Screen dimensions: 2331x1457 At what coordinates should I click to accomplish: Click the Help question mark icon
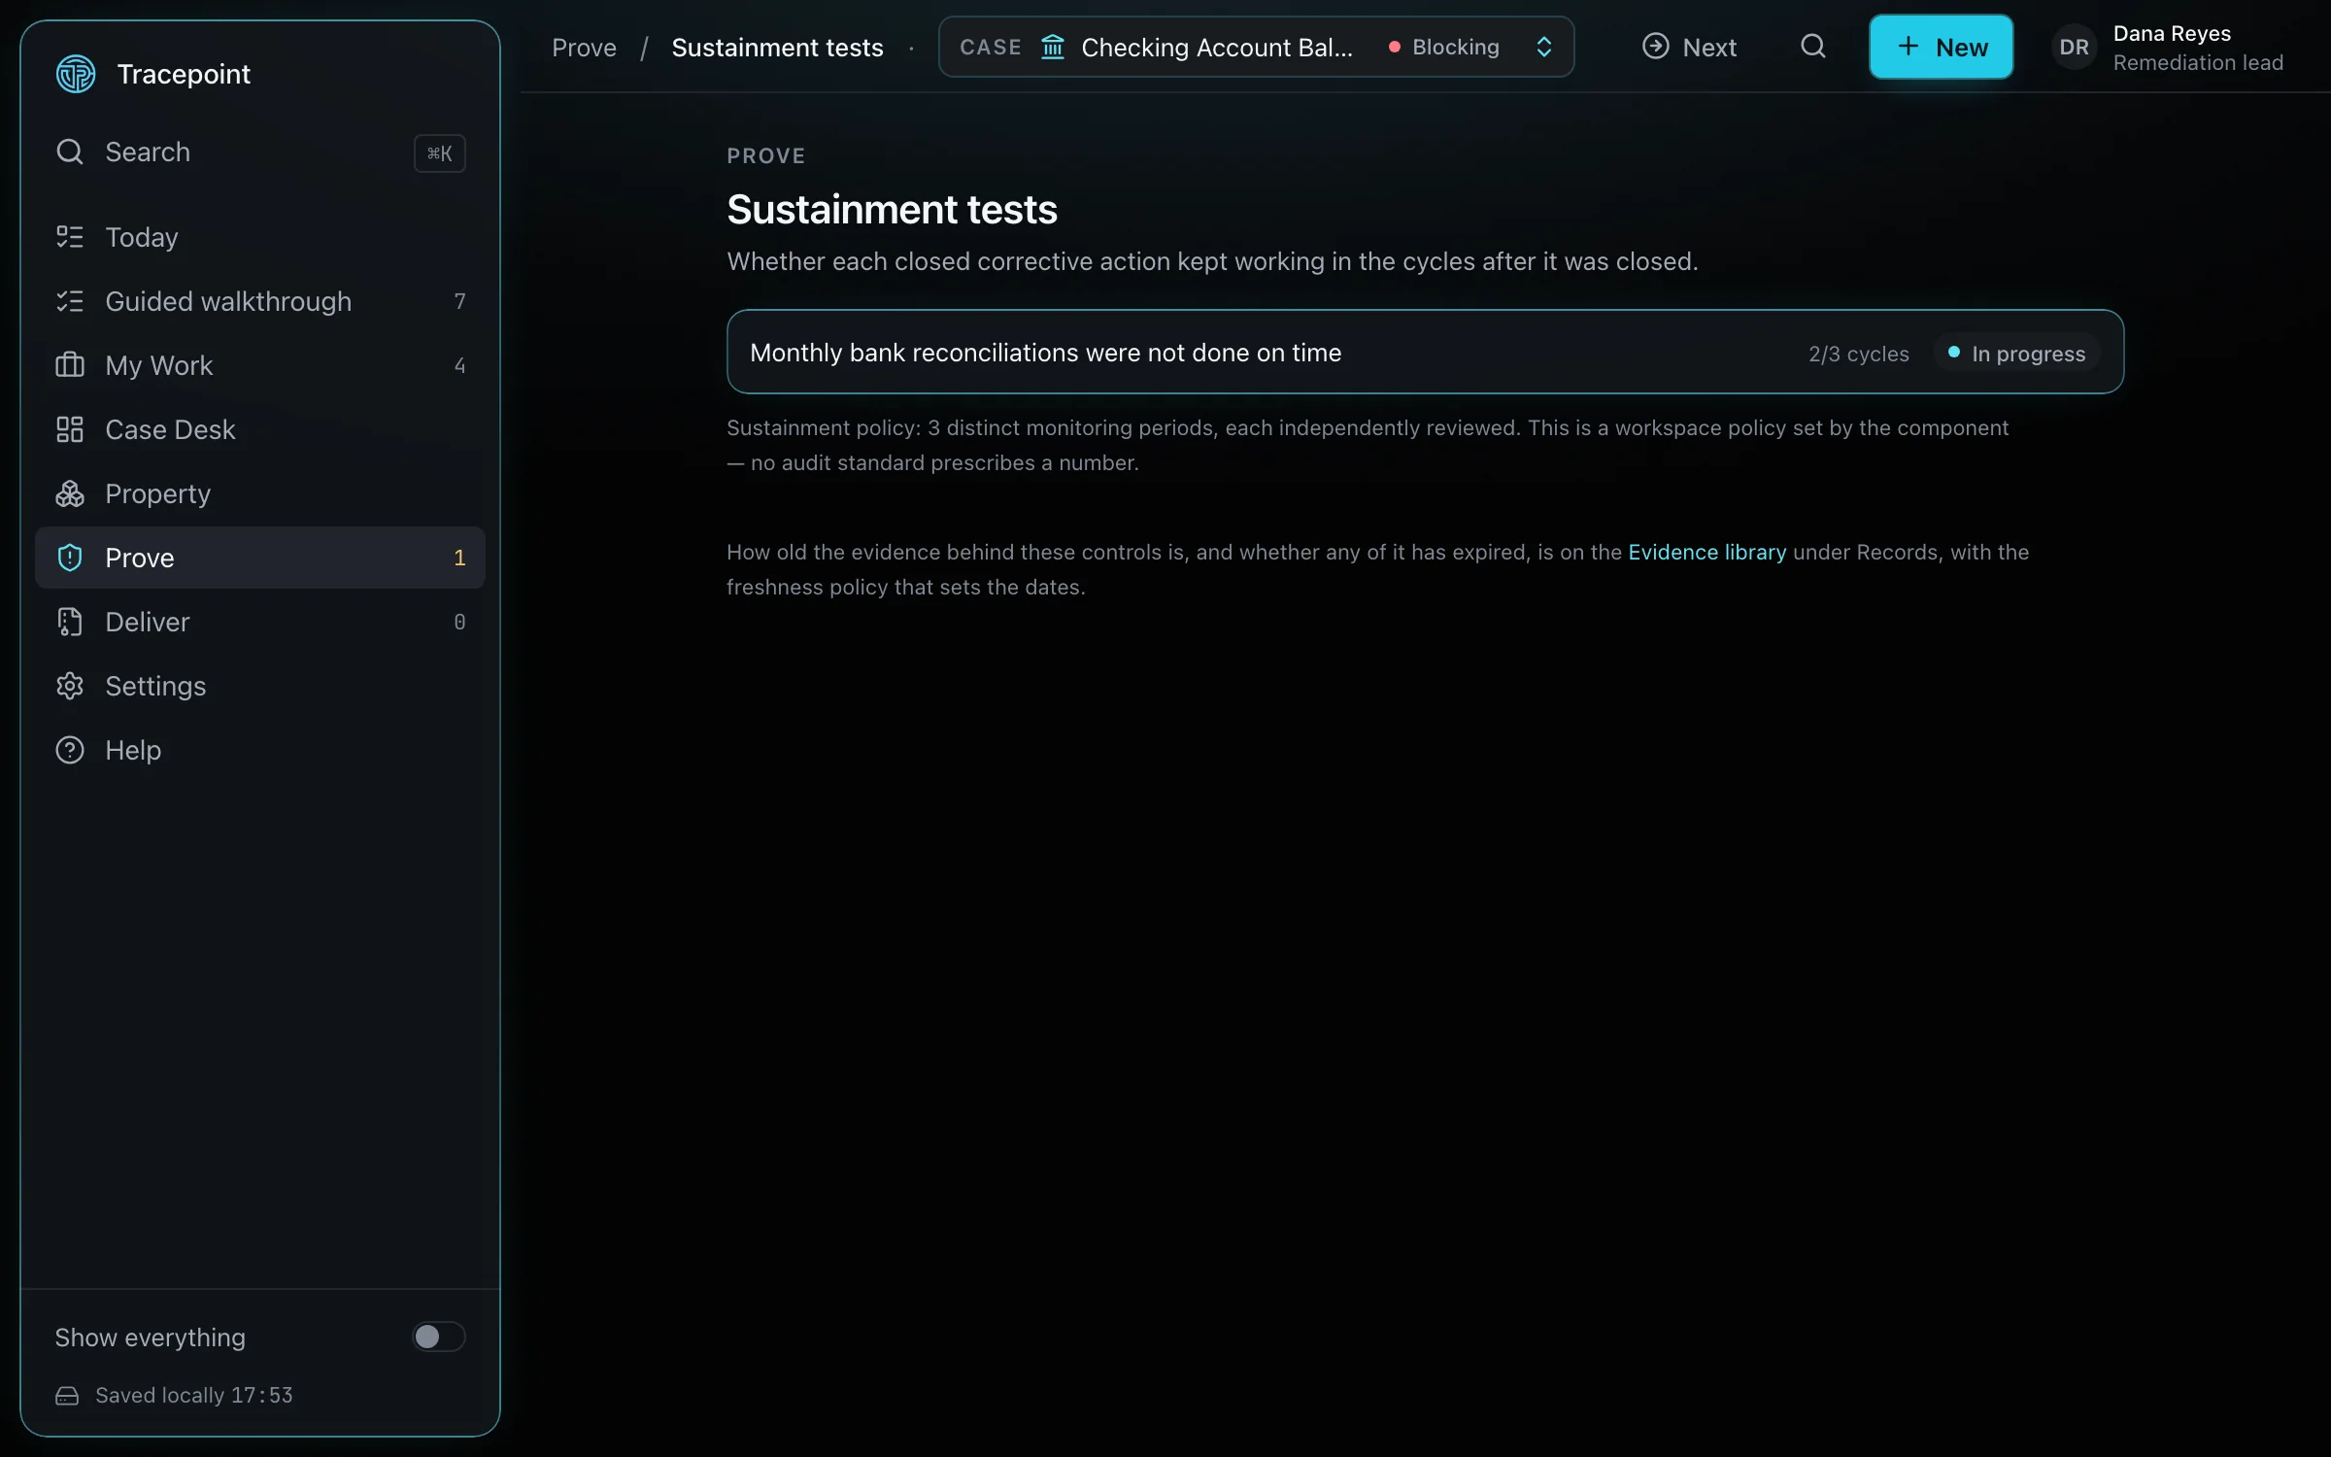pos(70,750)
